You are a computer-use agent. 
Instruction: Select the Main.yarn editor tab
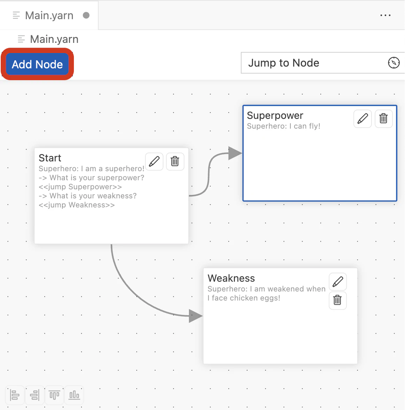(x=49, y=15)
